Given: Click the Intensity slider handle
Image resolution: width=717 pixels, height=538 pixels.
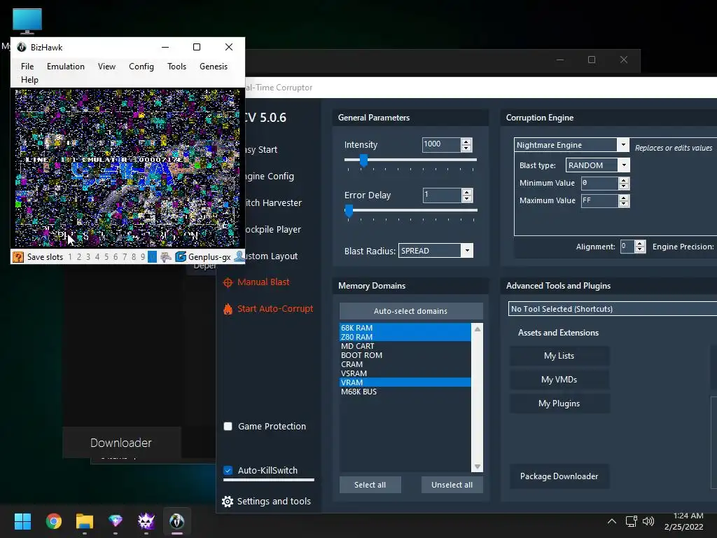Looking at the screenshot, I should [x=363, y=160].
